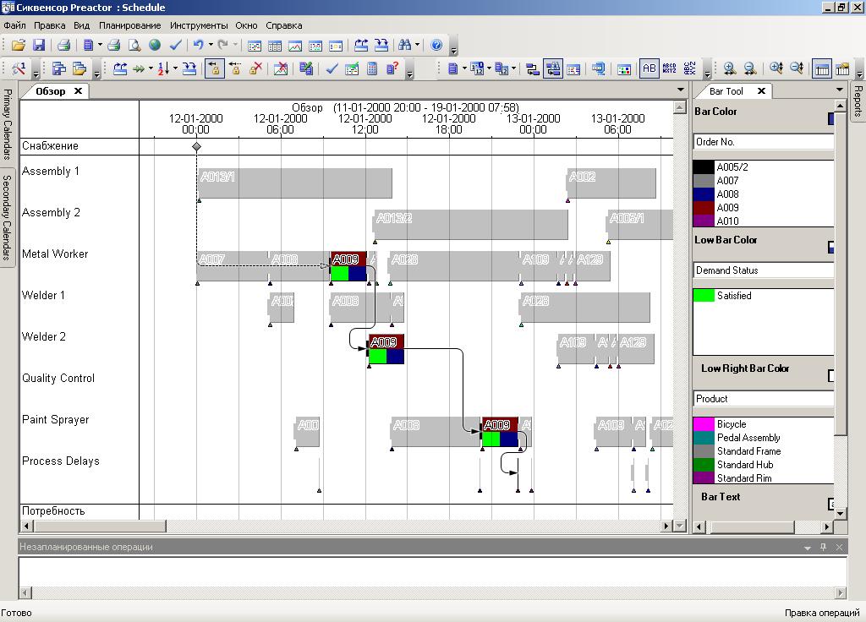866x622 pixels.
Task: Select the Paint Sprayer resource row label
Action: [55, 419]
